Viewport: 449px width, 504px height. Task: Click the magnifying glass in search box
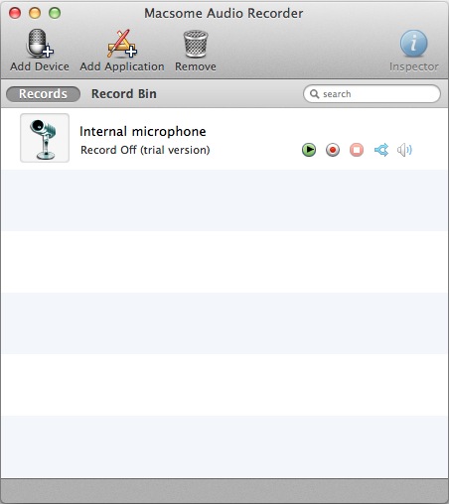click(314, 94)
